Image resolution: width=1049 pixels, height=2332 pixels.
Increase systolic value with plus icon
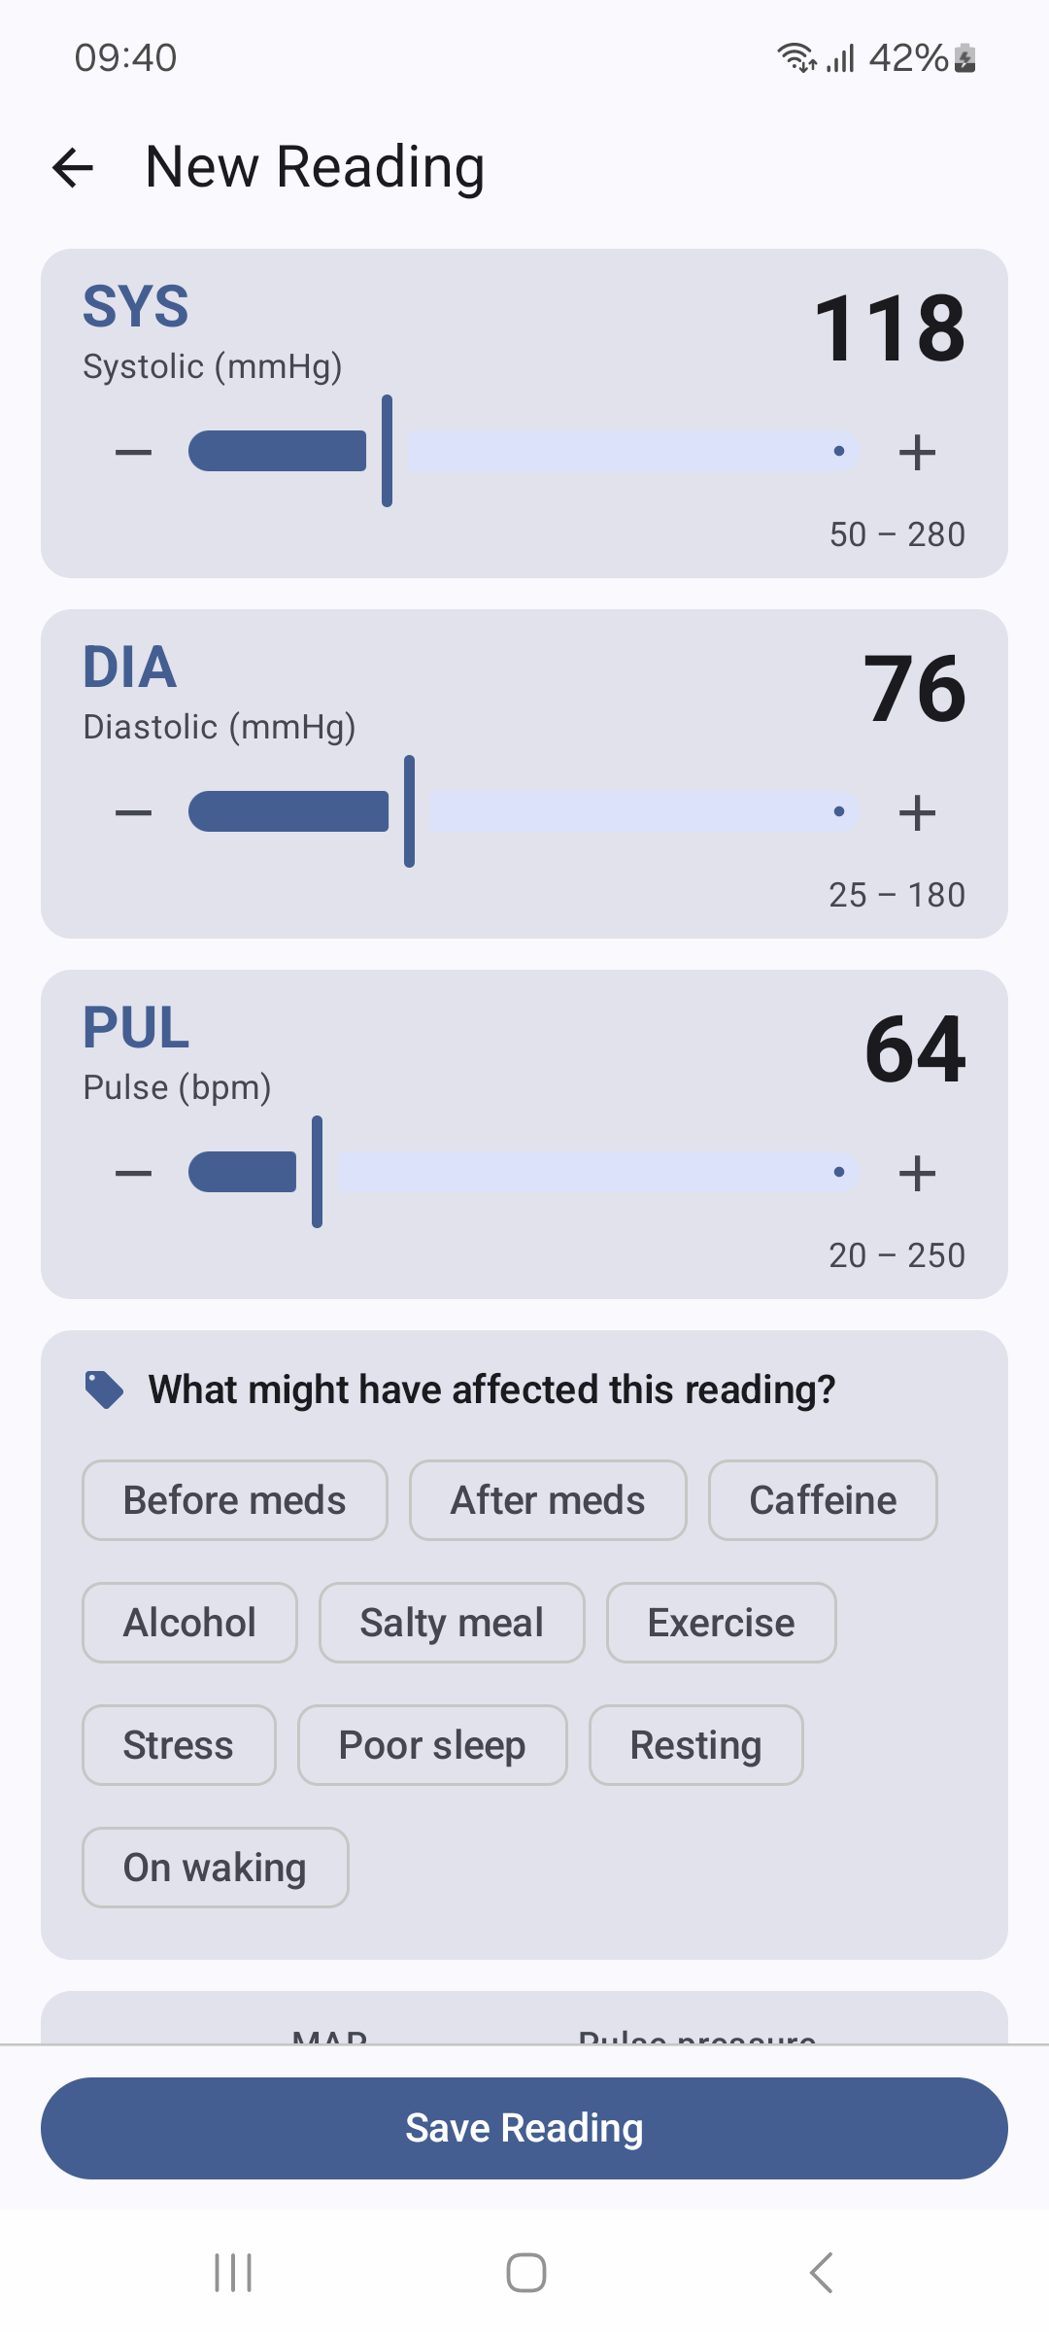(917, 452)
